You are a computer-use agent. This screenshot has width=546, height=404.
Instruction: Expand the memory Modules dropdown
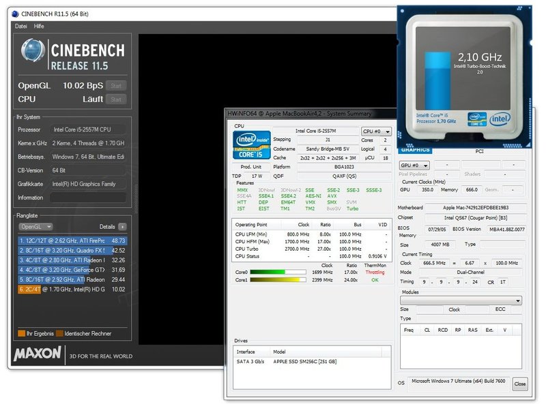click(461, 300)
